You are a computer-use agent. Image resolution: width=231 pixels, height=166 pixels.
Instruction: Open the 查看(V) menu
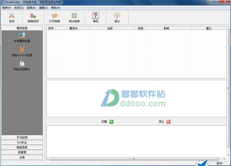click(x=43, y=8)
